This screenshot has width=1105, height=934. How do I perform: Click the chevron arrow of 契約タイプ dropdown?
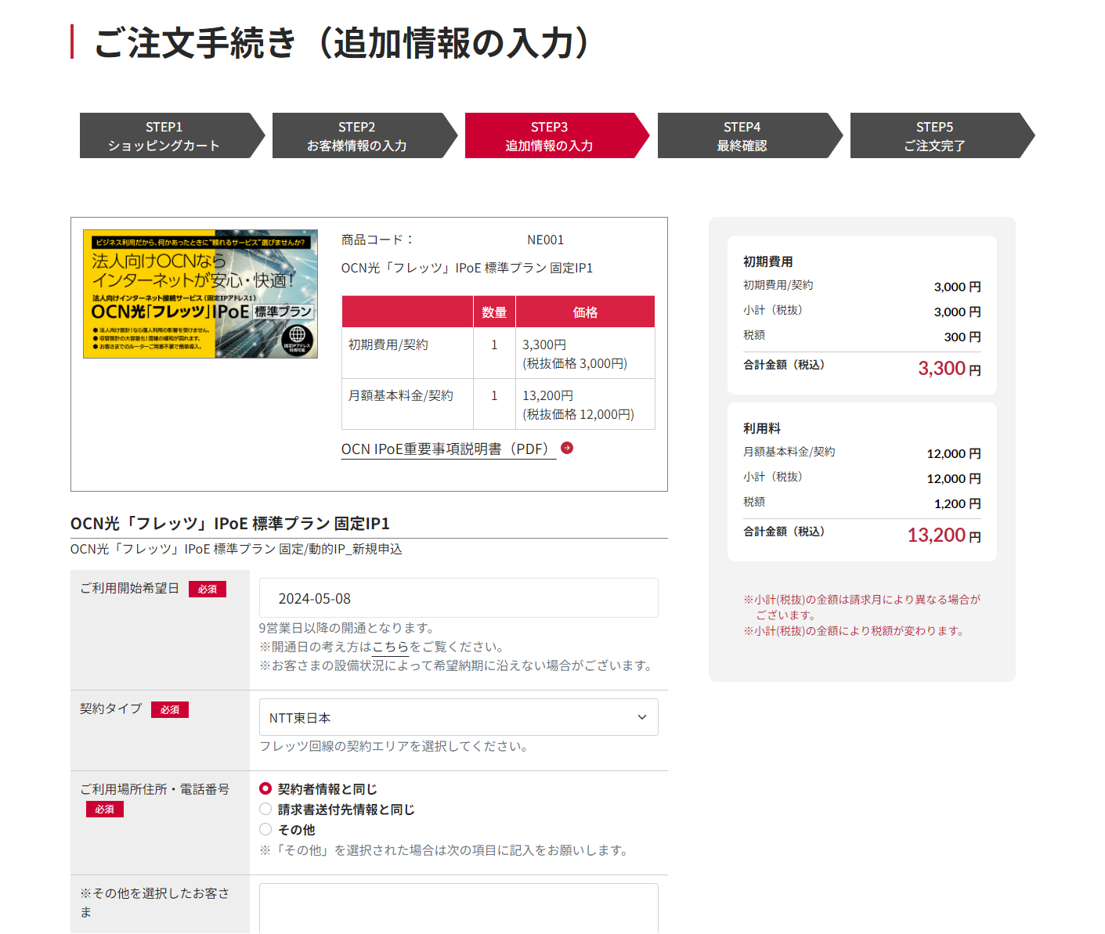click(x=642, y=717)
